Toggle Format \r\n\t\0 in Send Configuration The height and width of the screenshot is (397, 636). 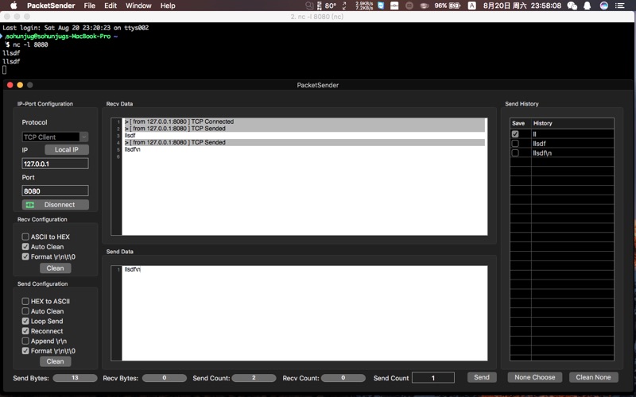[x=25, y=351]
